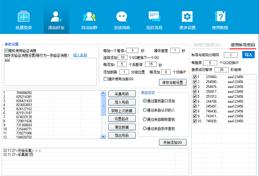Focus the 每登录 QQ count field

point(210,63)
